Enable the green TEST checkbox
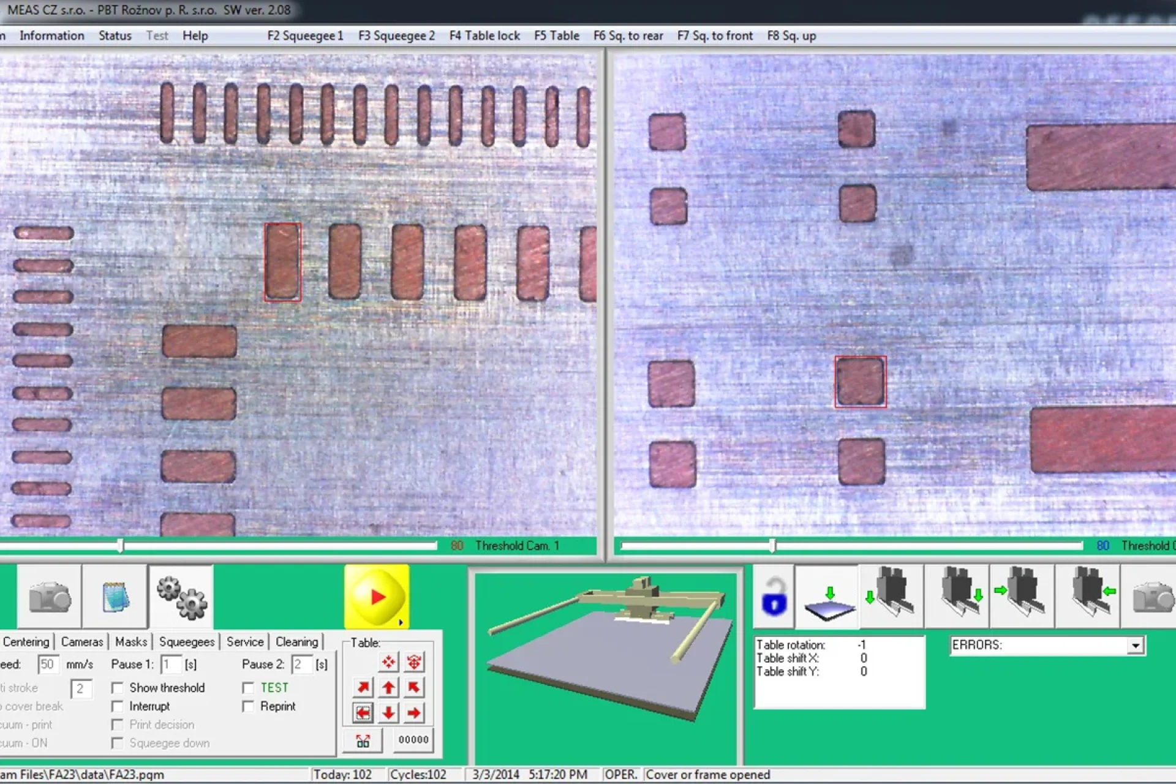1176x784 pixels. (248, 688)
